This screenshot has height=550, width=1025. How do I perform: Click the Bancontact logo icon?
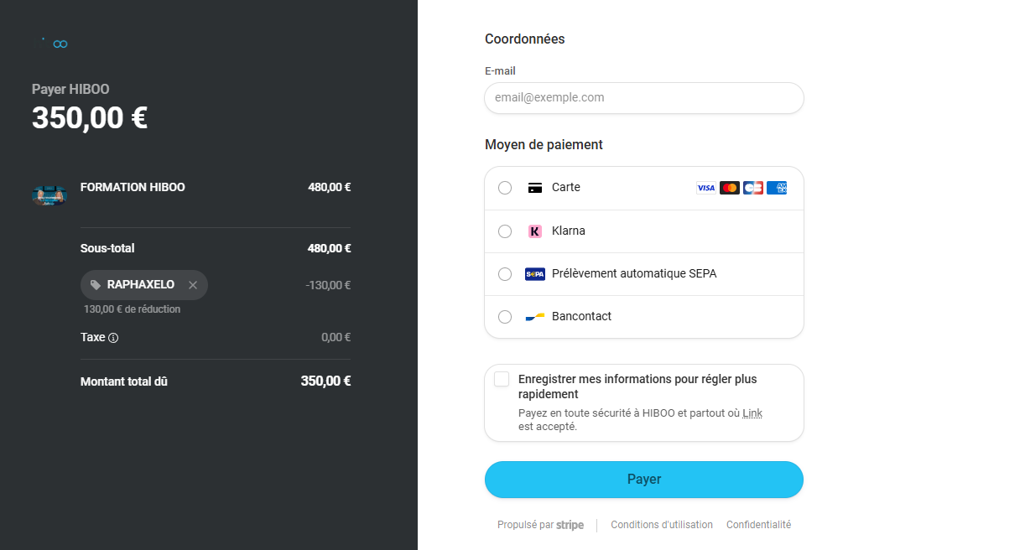tap(534, 317)
